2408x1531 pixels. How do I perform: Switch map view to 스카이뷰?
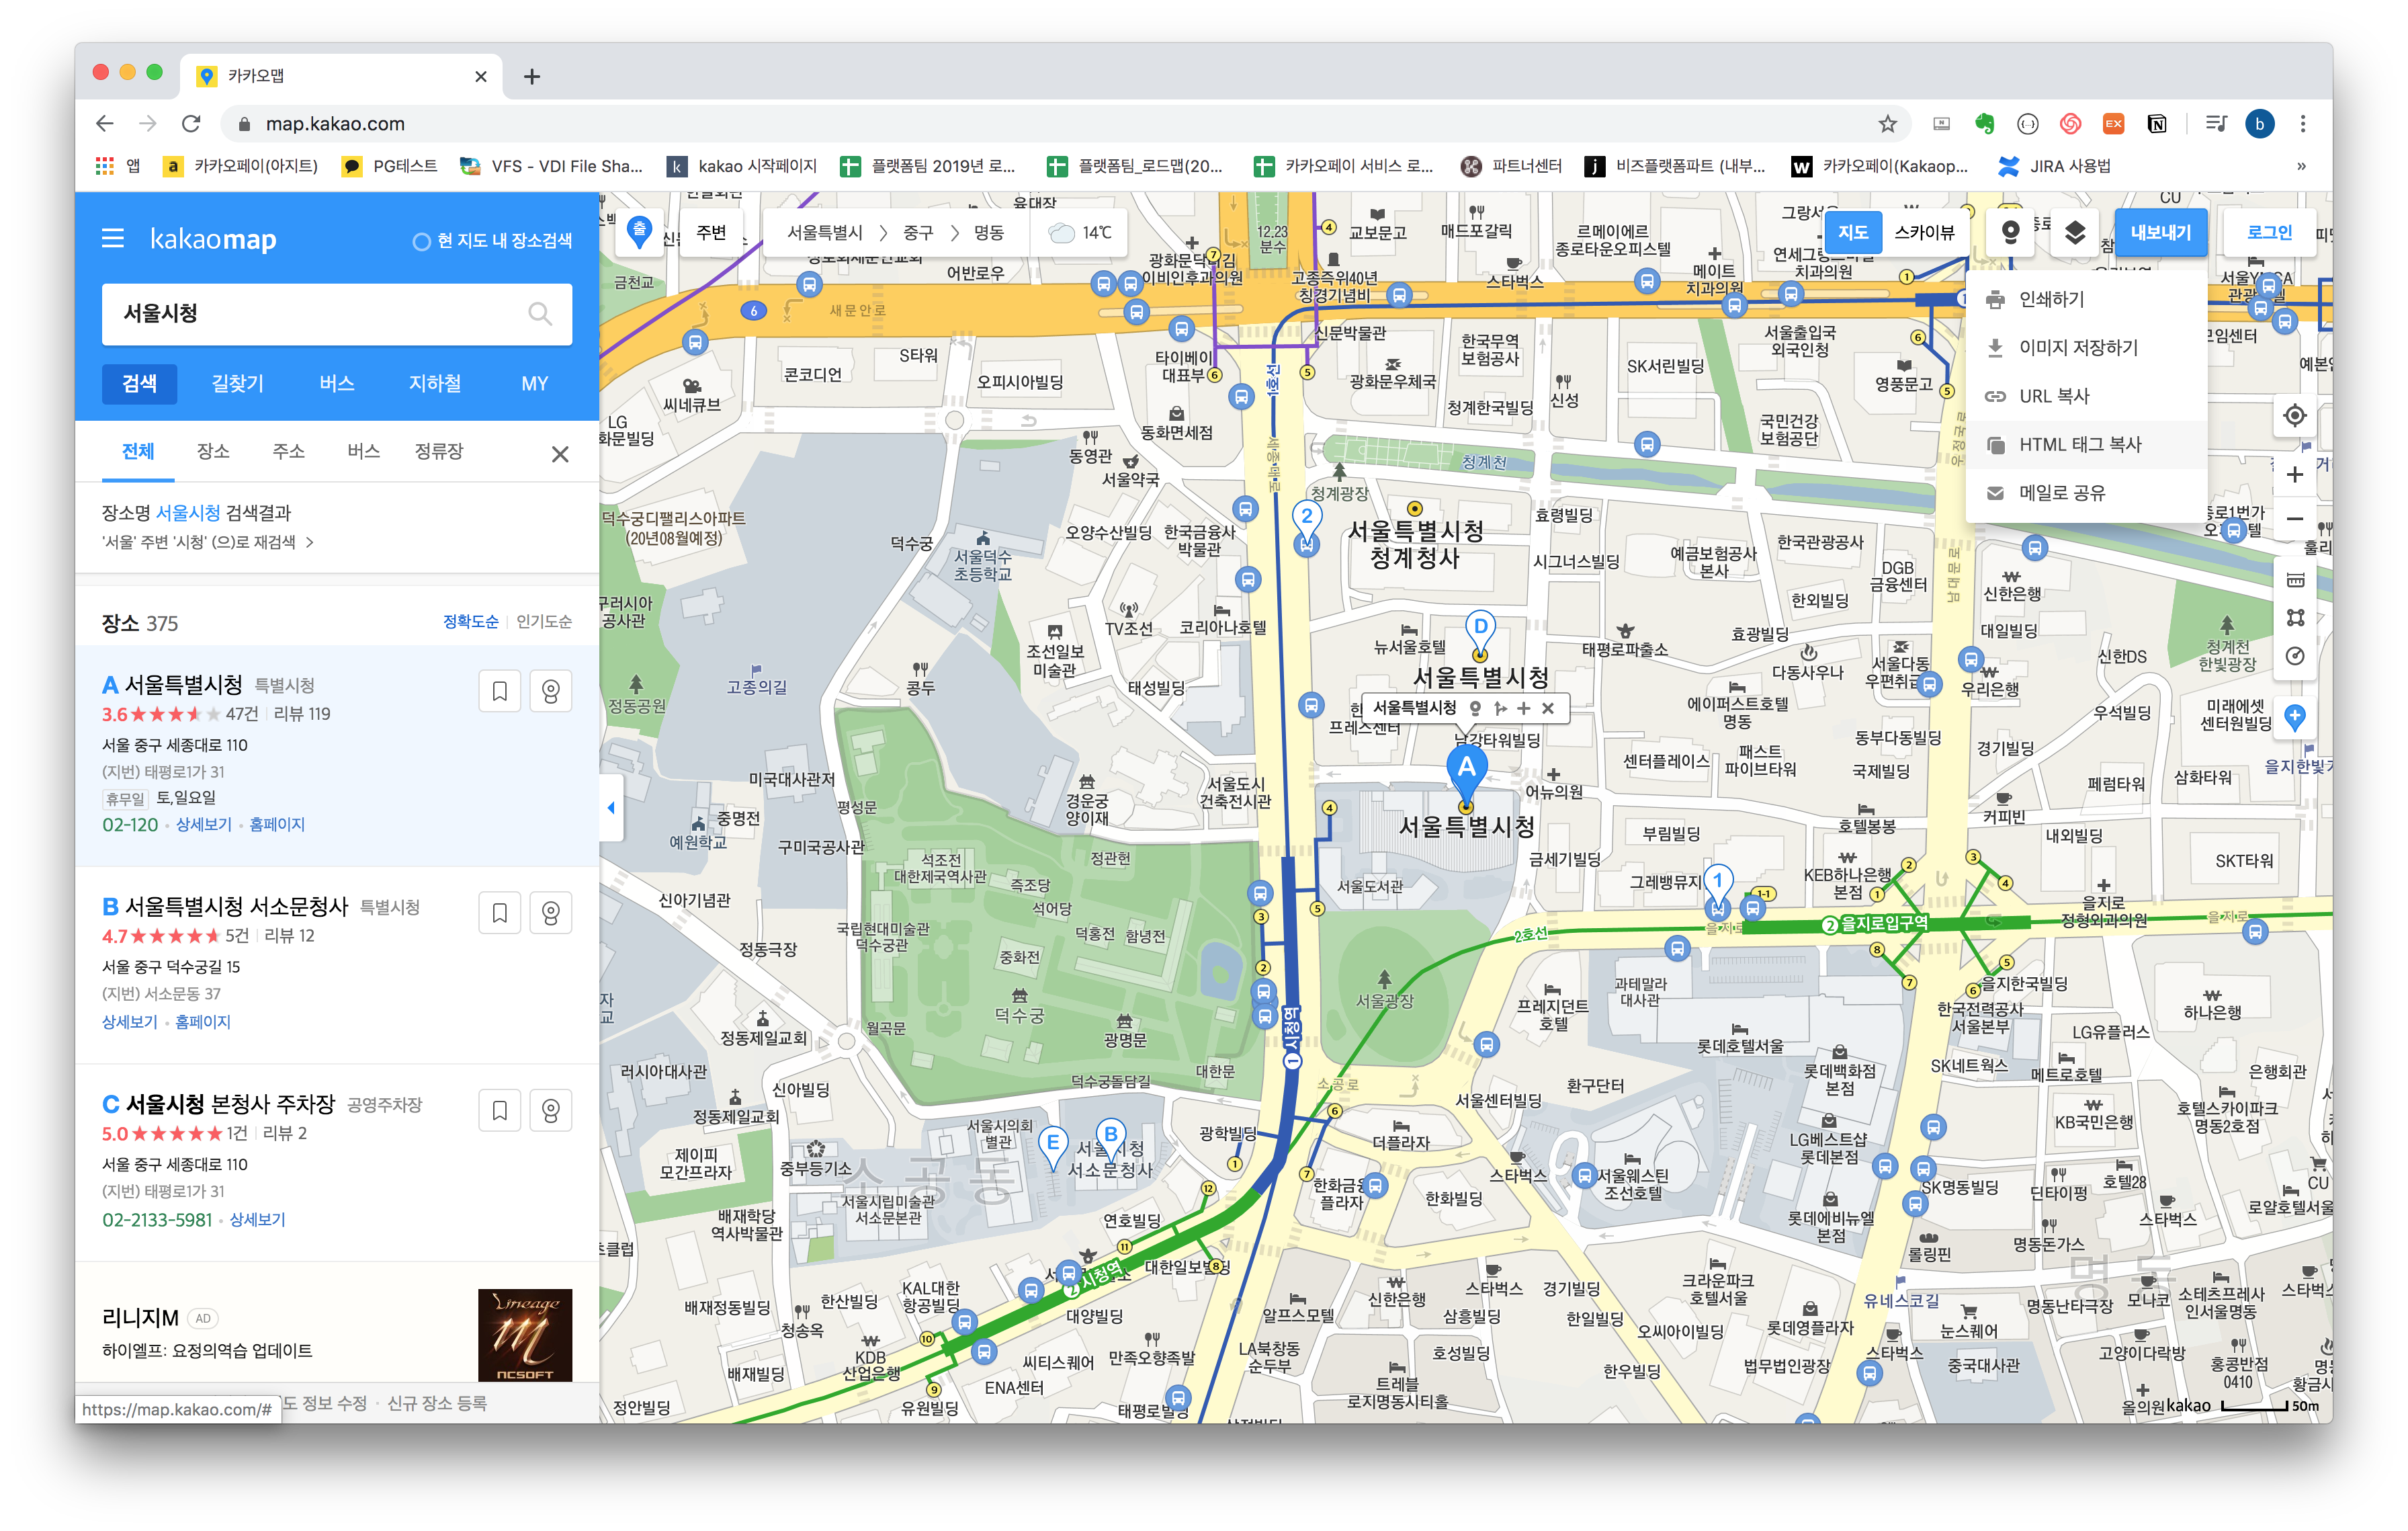click(x=1923, y=233)
